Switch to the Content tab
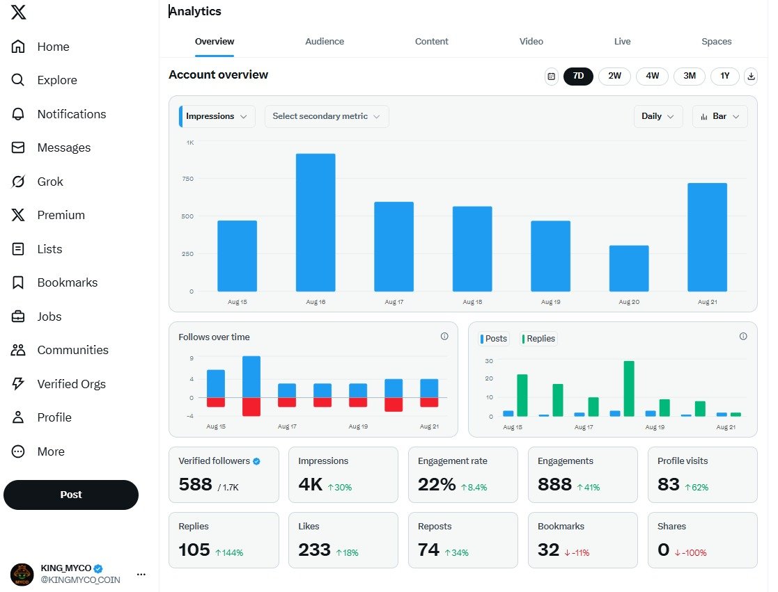Screen dimensions: 778x592 coord(431,42)
